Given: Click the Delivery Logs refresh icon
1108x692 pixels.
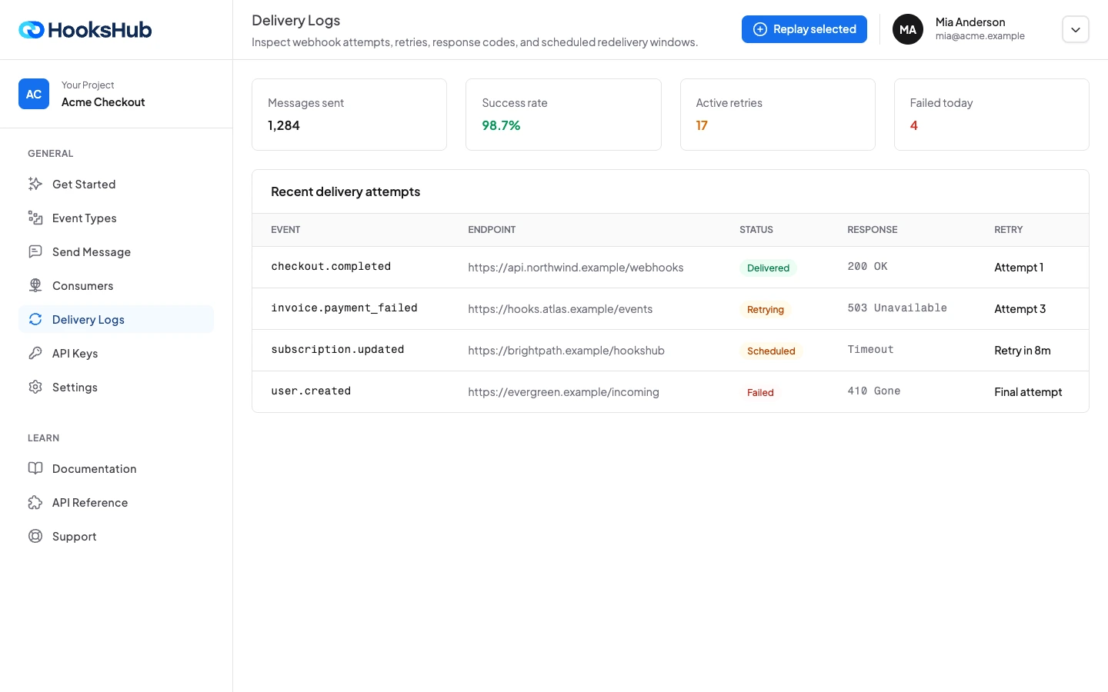Looking at the screenshot, I should 35,319.
